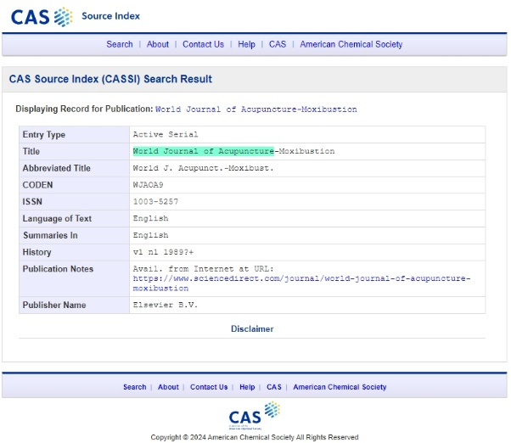Click English in the Summaries In row
This screenshot has height=443, width=511.
pyautogui.click(x=150, y=235)
